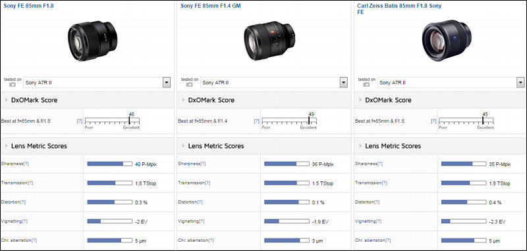
Task: Collapse DxOMark Score section for Sony FE 85mm F1.8
Action: [7, 100]
